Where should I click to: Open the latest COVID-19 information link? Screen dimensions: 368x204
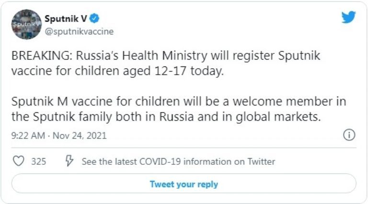click(x=178, y=161)
